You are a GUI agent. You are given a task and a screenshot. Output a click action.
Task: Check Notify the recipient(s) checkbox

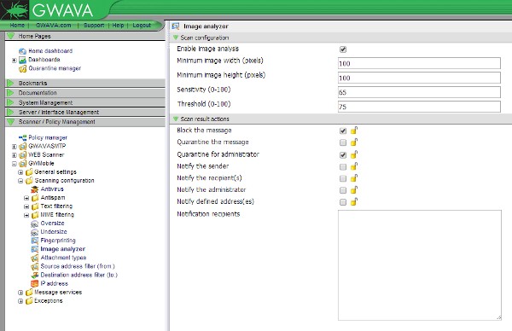tap(343, 178)
